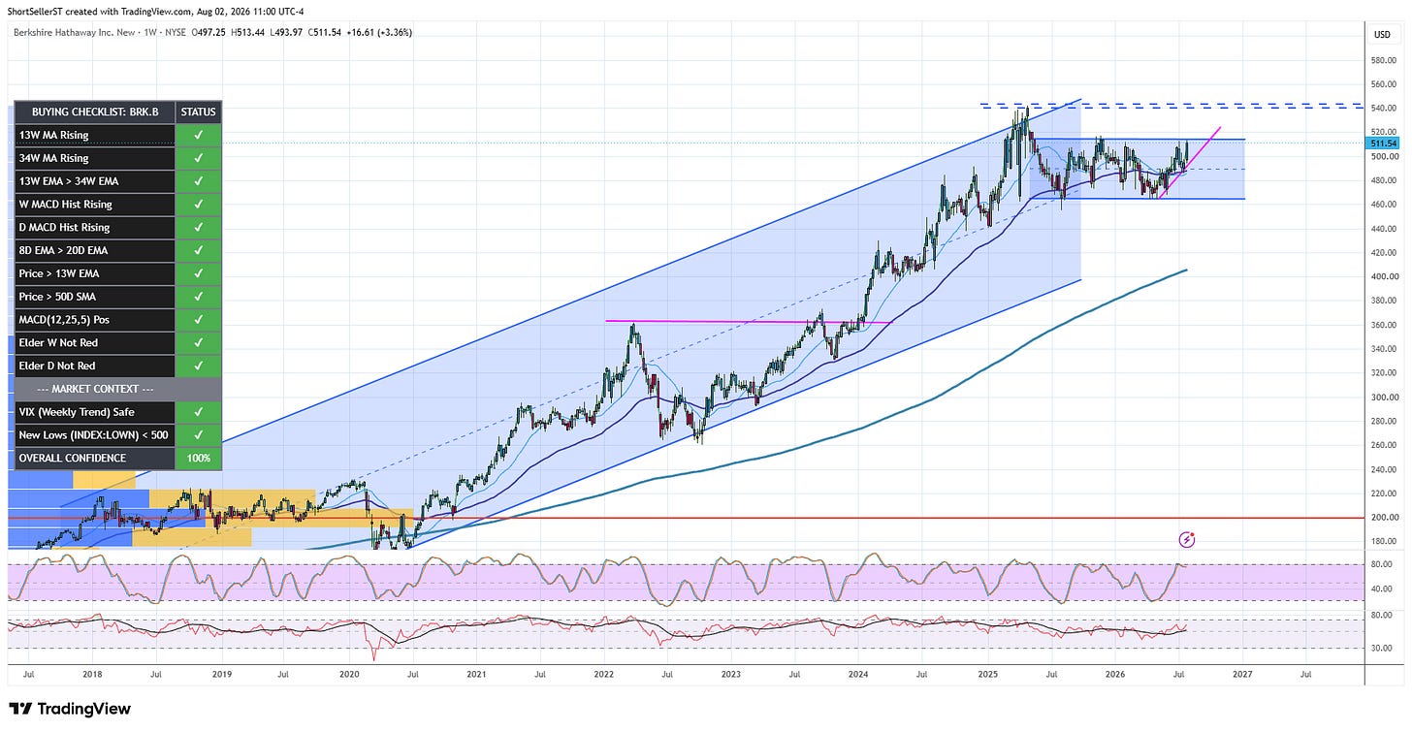Image resolution: width=1412 pixels, height=732 pixels.
Task: Select the 'VIX (Weekly Trend) Safe' row
Action: pyautogui.click(x=117, y=412)
